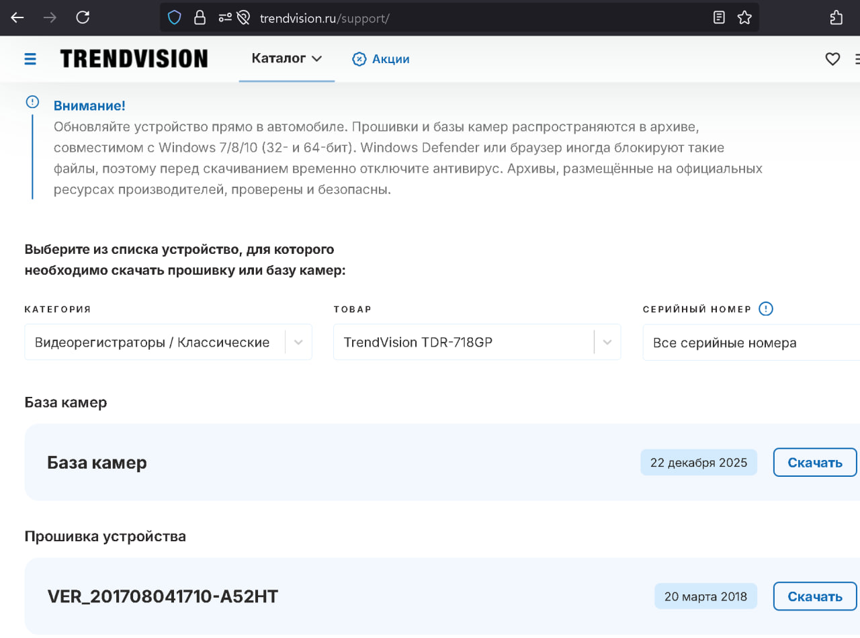Screen dimensions: 860x638
Task: Toggle reader view icon in address bar
Action: coord(719,18)
